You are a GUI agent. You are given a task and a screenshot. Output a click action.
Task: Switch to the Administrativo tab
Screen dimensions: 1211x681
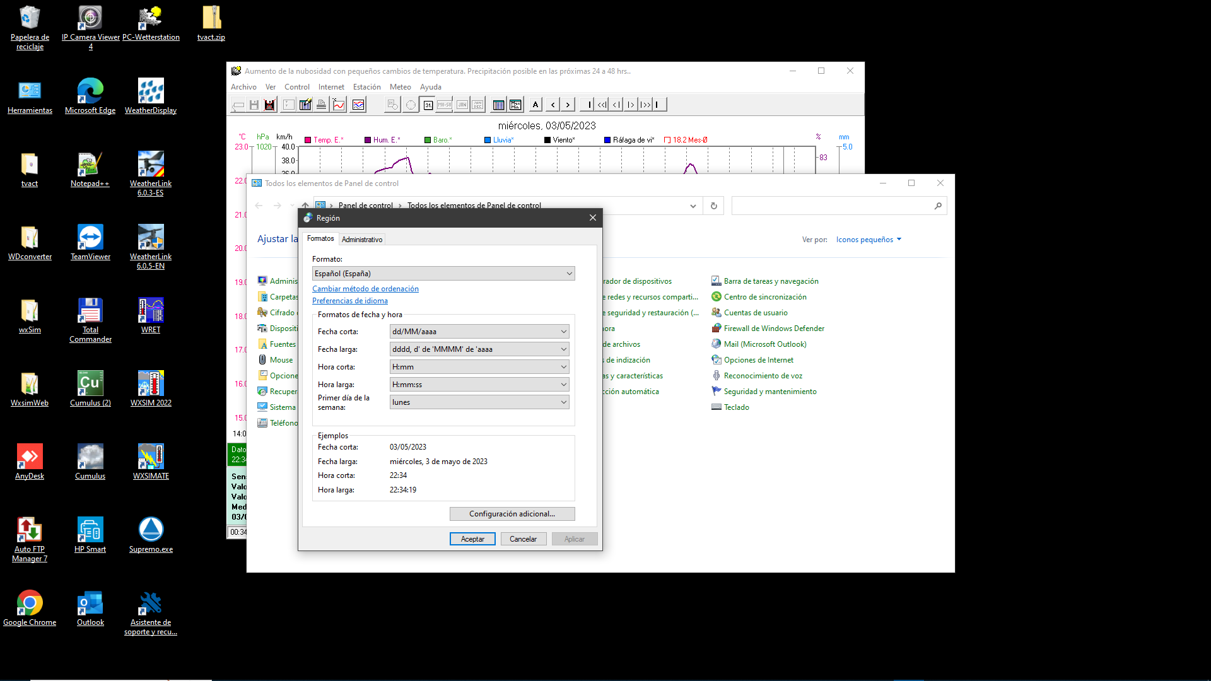click(x=362, y=240)
